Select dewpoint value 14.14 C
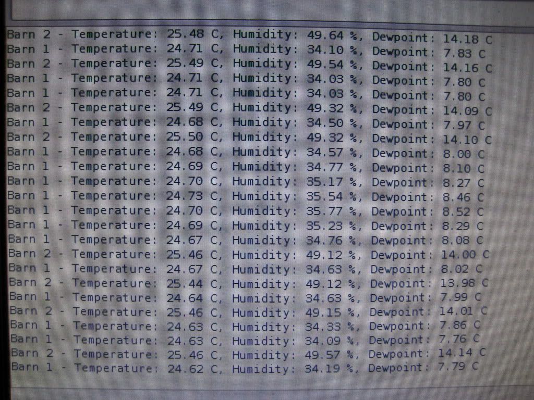 [462, 353]
